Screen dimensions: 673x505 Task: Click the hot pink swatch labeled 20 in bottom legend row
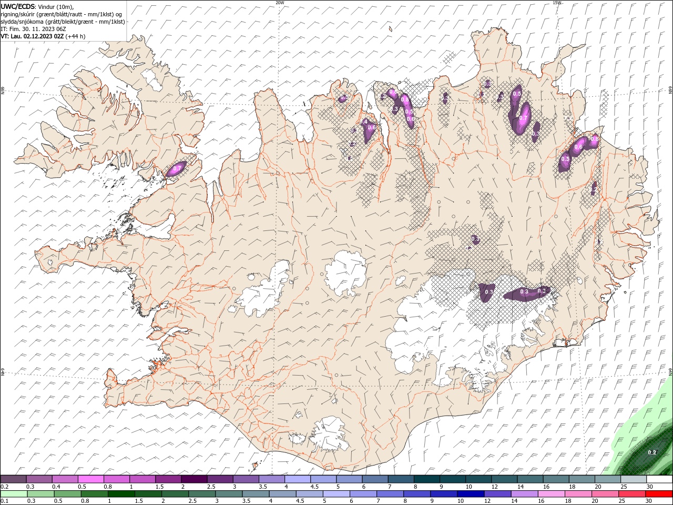point(605,494)
